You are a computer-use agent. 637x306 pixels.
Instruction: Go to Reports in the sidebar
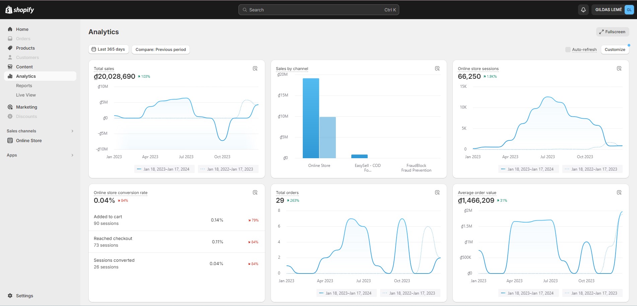24,85
